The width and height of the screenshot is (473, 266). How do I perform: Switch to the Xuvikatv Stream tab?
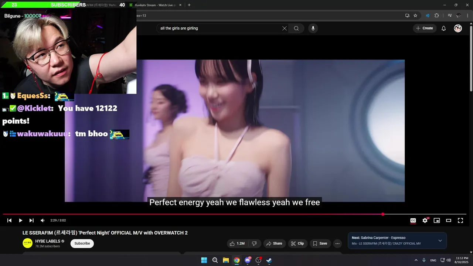click(x=155, y=5)
